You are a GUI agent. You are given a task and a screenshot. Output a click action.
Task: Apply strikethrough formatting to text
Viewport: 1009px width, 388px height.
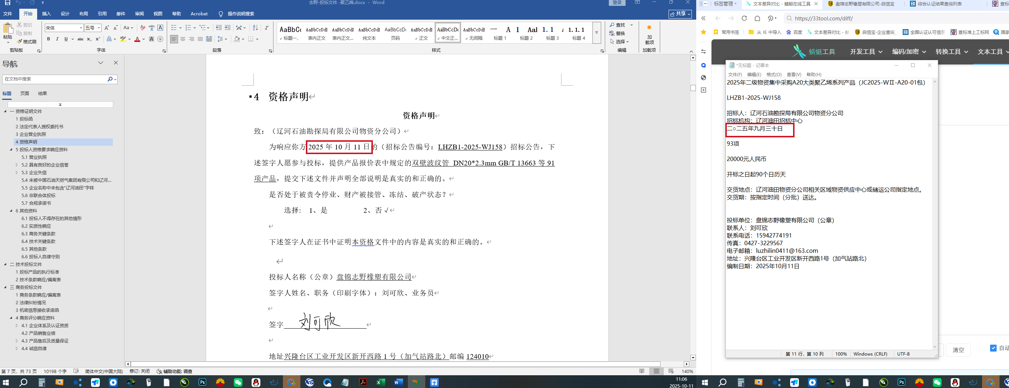(80, 39)
